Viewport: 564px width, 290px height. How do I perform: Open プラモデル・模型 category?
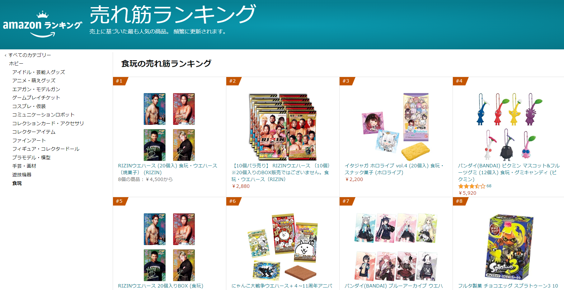click(31, 157)
